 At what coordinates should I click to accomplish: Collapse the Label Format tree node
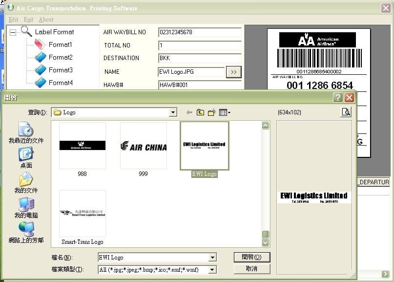coord(13,32)
